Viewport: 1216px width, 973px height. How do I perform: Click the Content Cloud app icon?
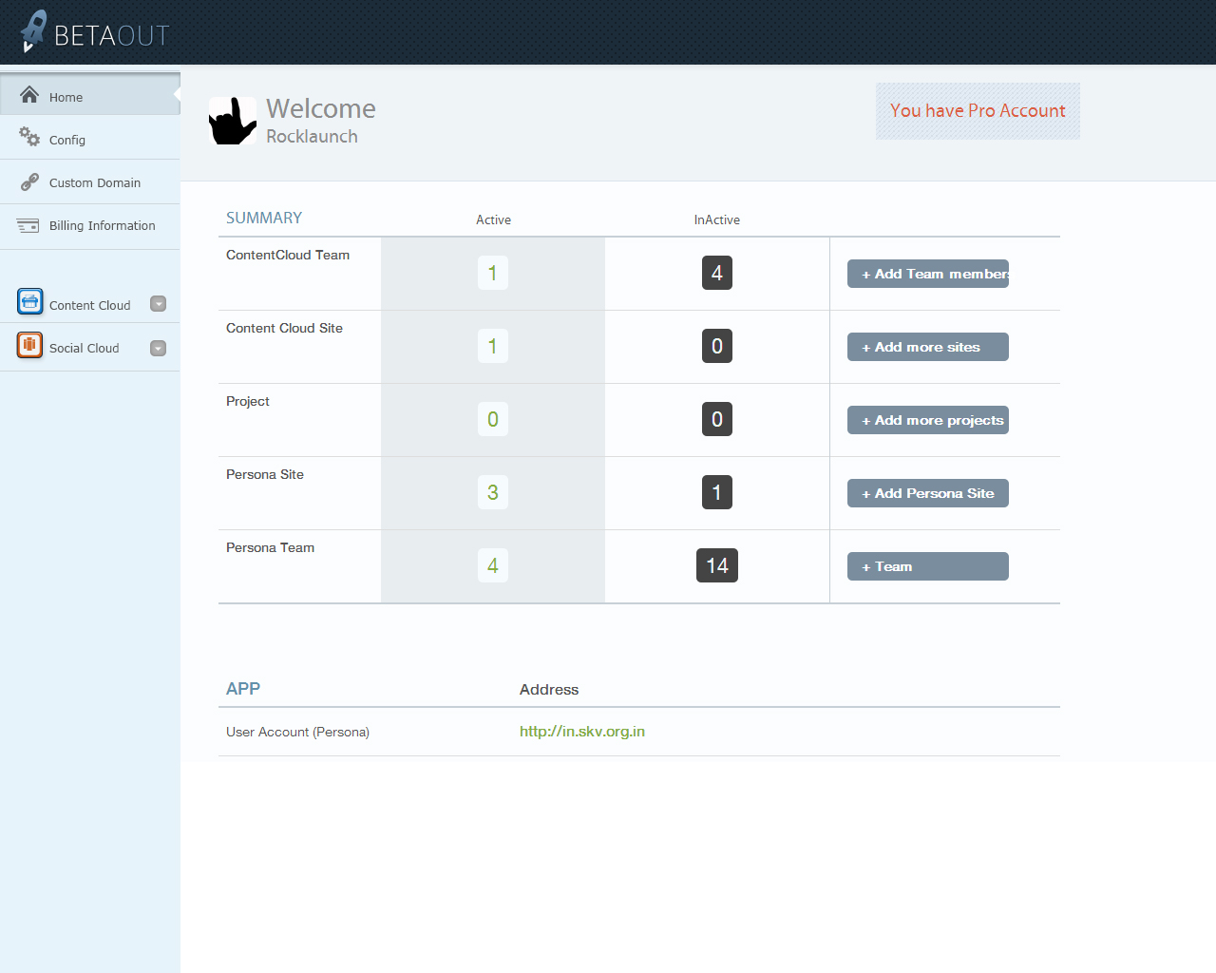[30, 302]
